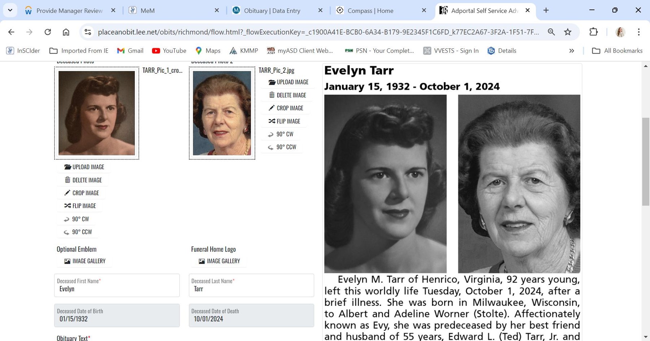Edit the Deceased First Name field
The width and height of the screenshot is (650, 341).
[x=117, y=289]
